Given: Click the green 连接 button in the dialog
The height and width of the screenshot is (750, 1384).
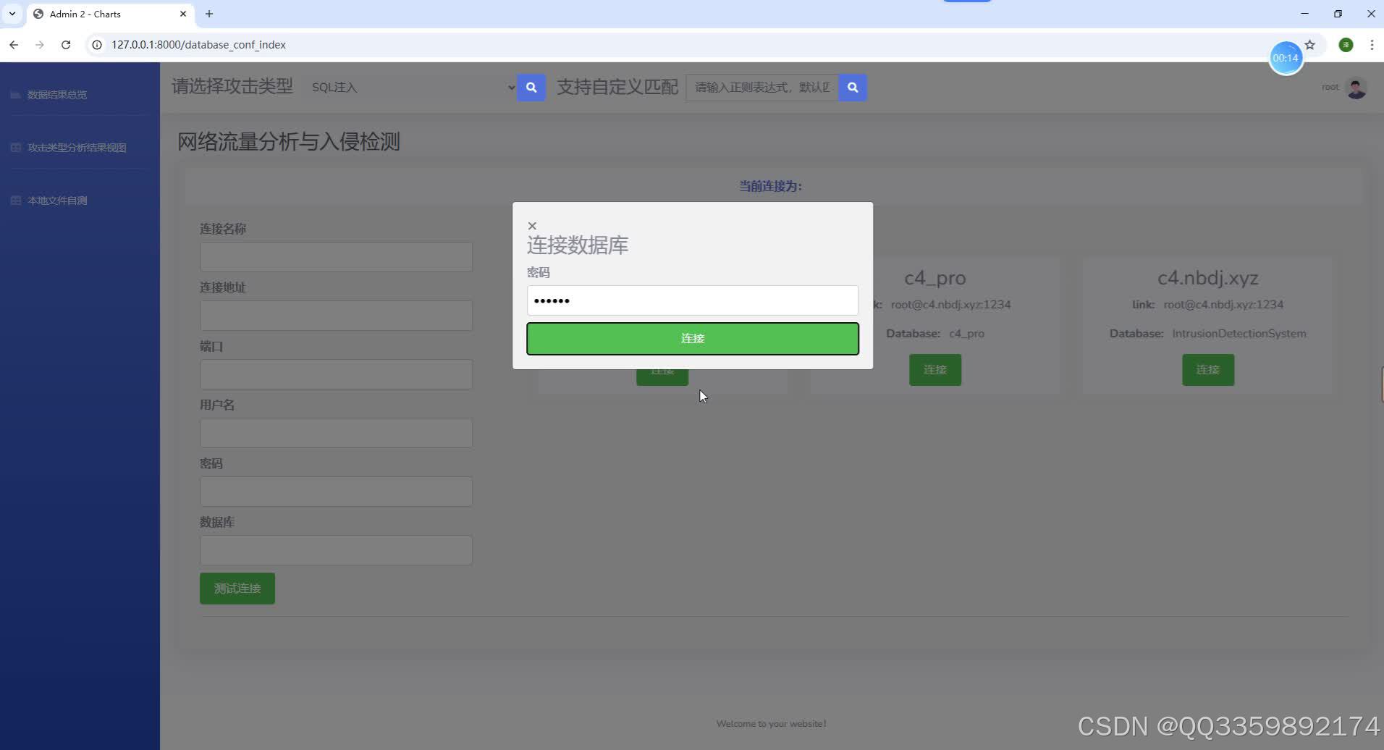Looking at the screenshot, I should (x=691, y=338).
